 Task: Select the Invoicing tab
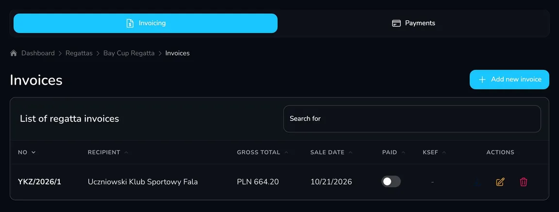(146, 23)
